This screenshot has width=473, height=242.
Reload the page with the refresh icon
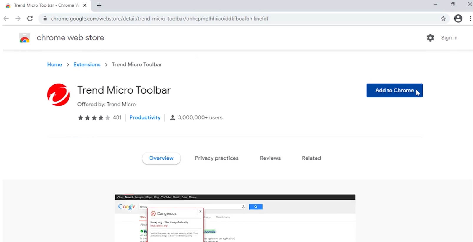point(30,19)
